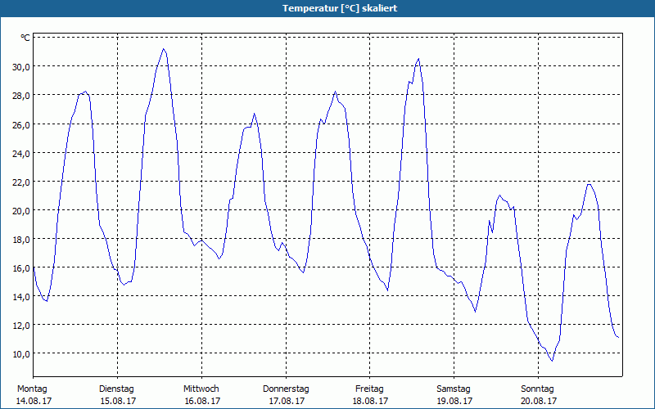Click the Dienstag day label
The image size is (655, 409).
(x=116, y=389)
